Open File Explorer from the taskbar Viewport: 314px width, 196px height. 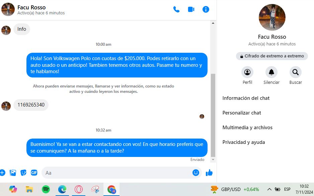(29, 189)
